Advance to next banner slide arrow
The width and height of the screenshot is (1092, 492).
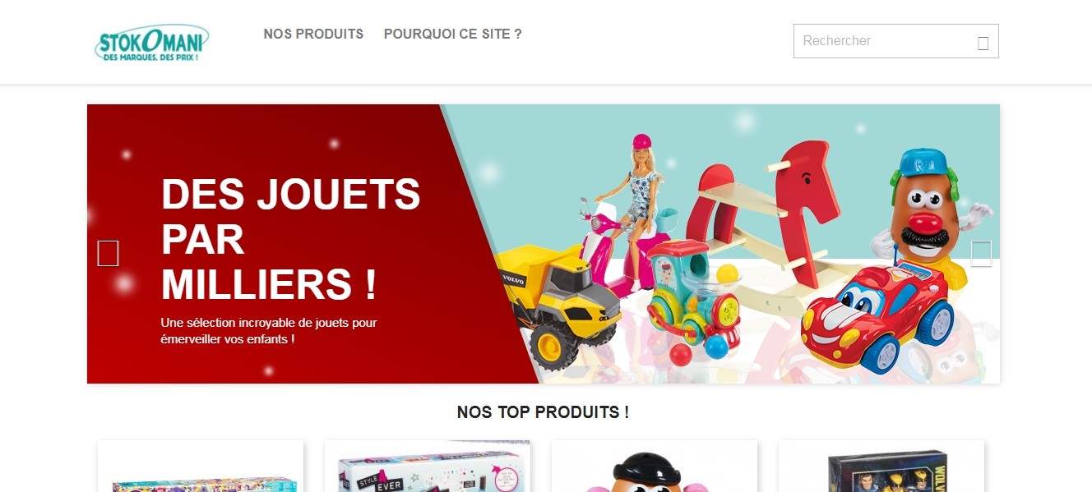click(981, 253)
